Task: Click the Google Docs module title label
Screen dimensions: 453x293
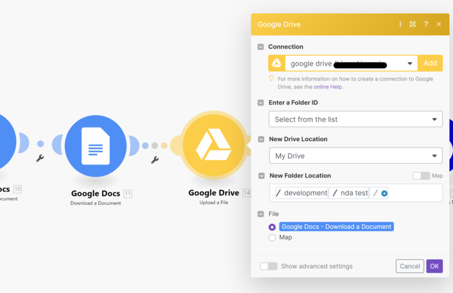Action: click(96, 193)
